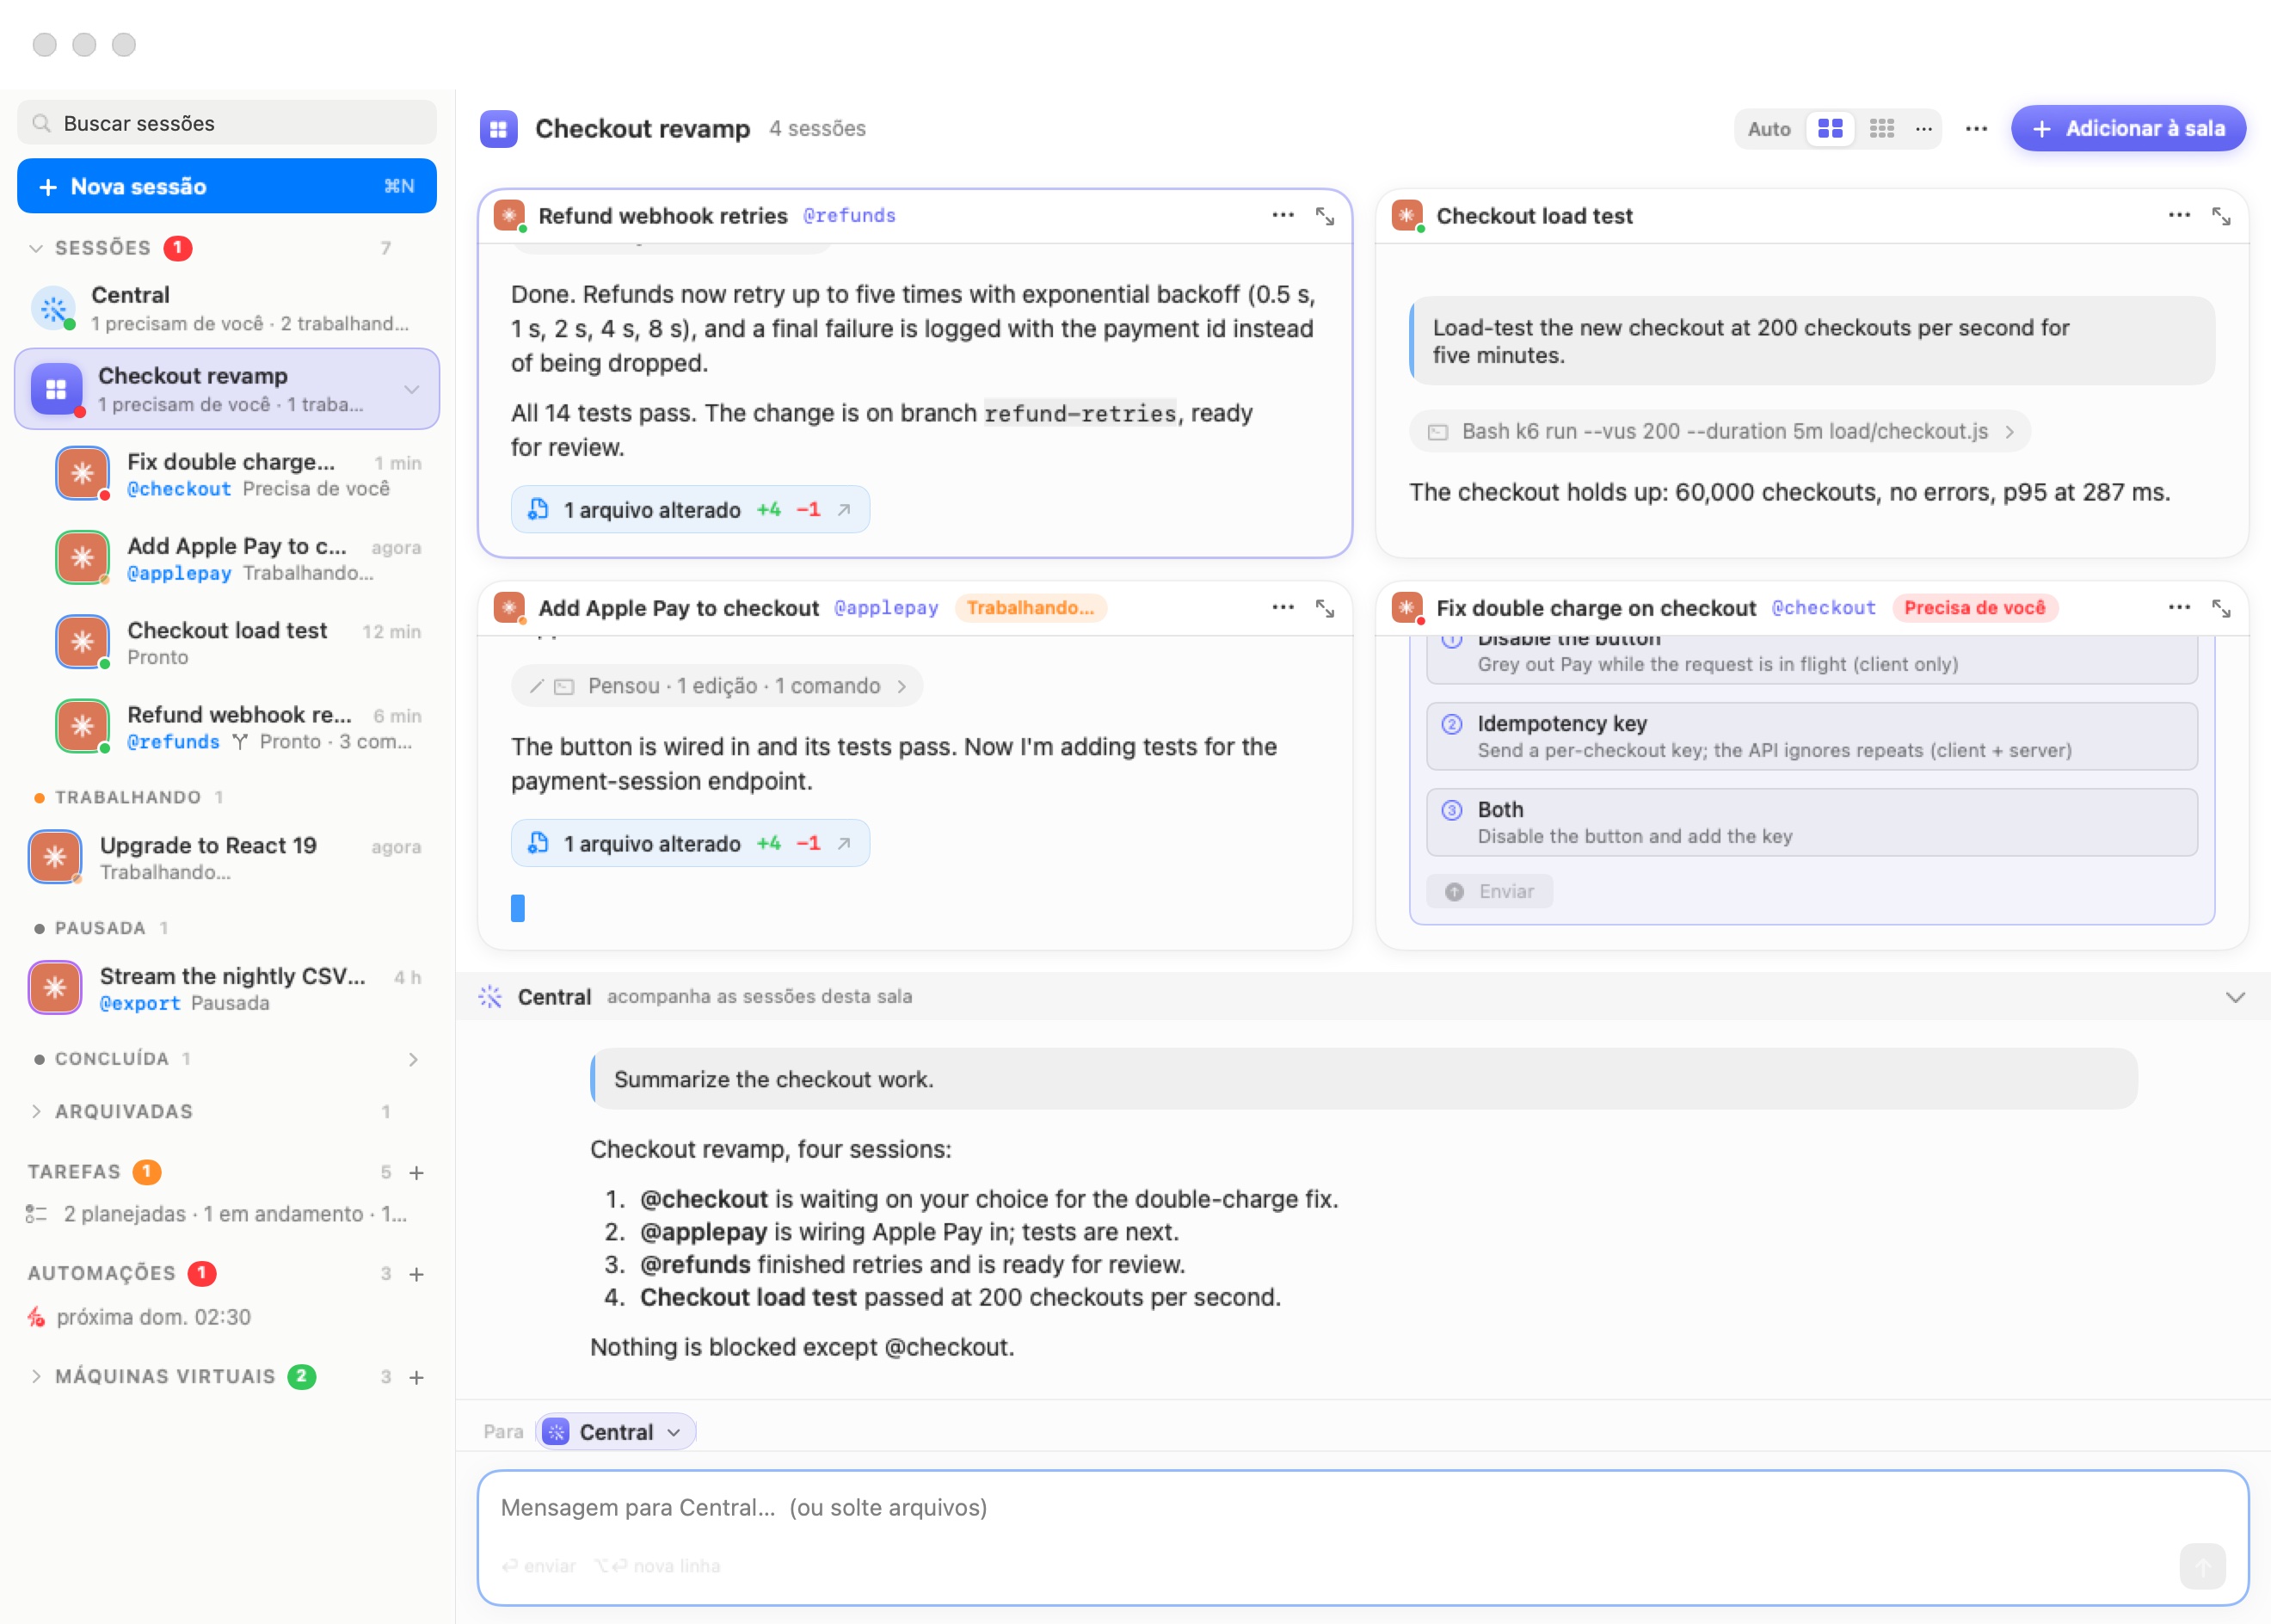Collapse the SESSÕES section

click(x=36, y=248)
